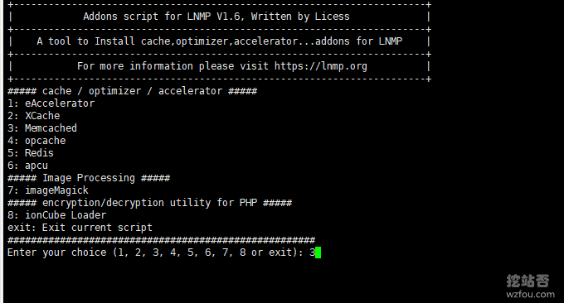Viewport: 564px width, 303px height.
Task: Click the 'Addons script for LNMP V1.6' title
Action: [162, 17]
